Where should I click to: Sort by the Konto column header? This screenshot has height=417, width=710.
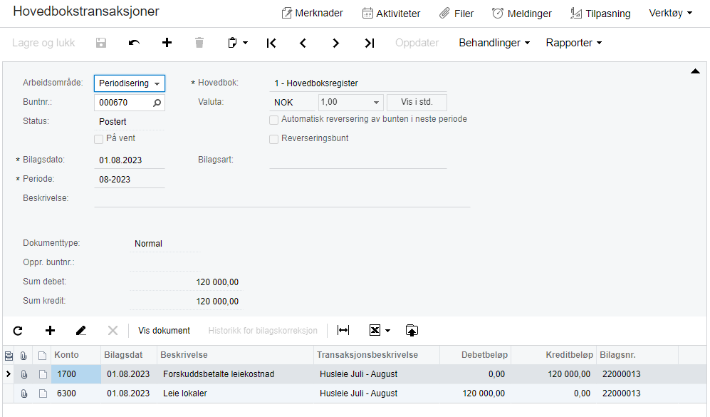tap(76, 355)
